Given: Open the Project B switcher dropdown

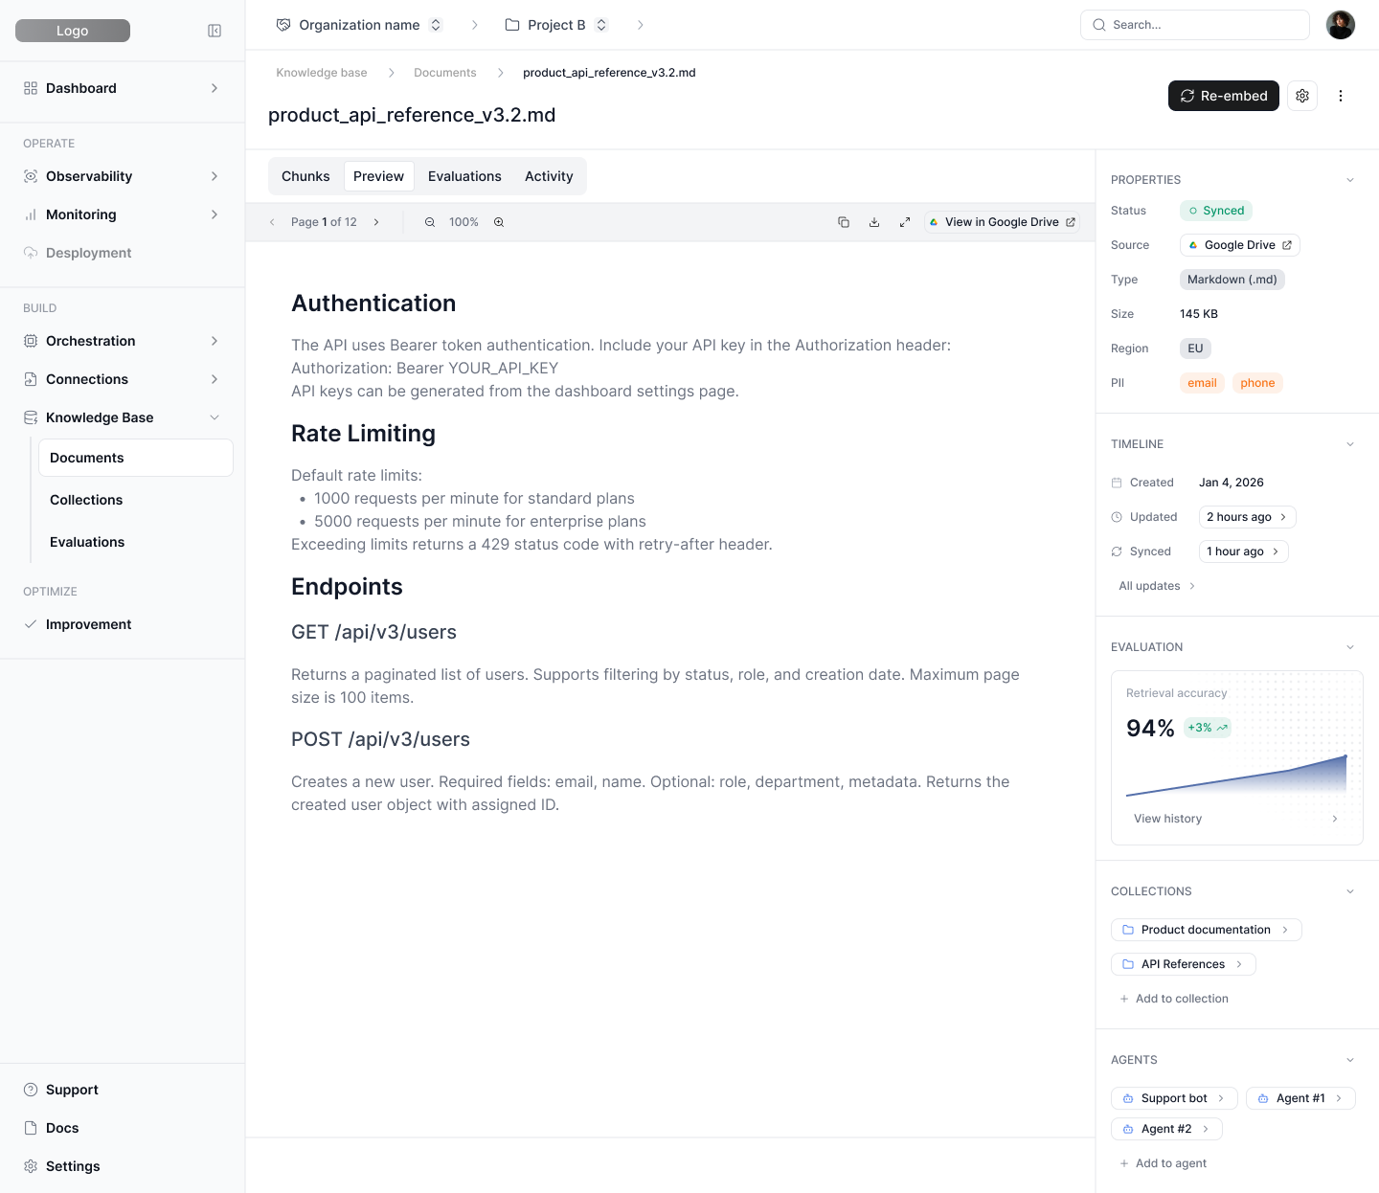Looking at the screenshot, I should (x=557, y=25).
